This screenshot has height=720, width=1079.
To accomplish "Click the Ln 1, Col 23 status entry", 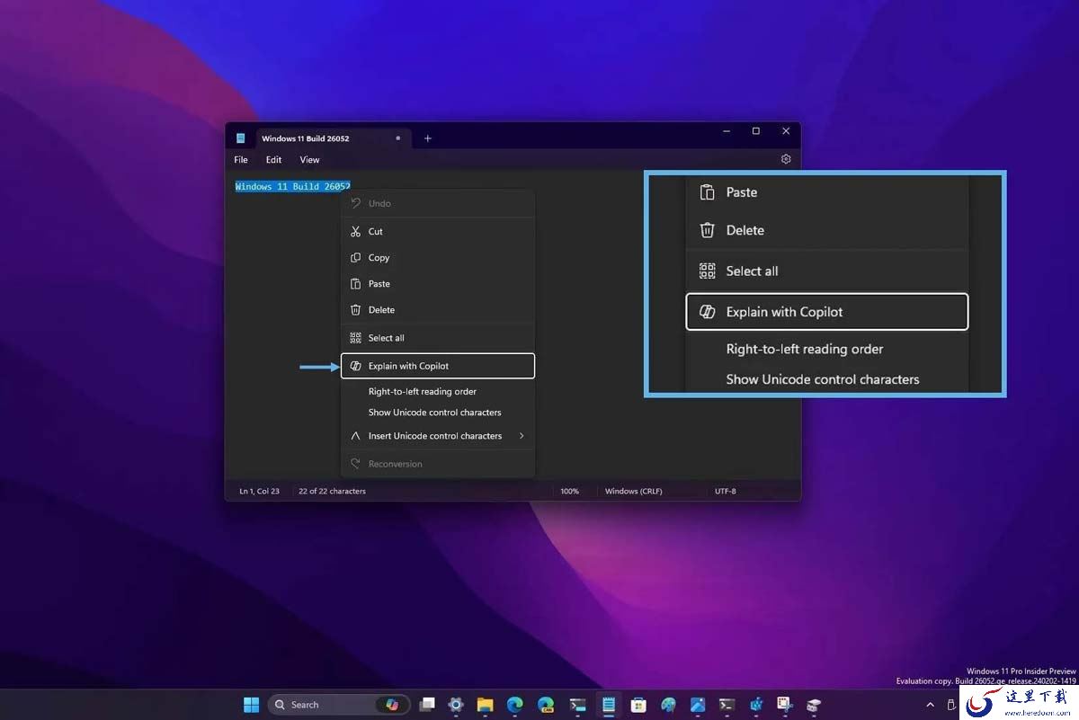I will (259, 492).
